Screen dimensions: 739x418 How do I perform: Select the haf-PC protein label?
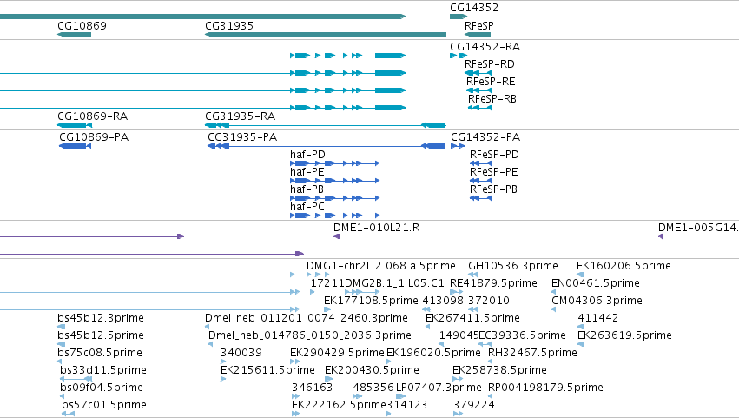(307, 207)
